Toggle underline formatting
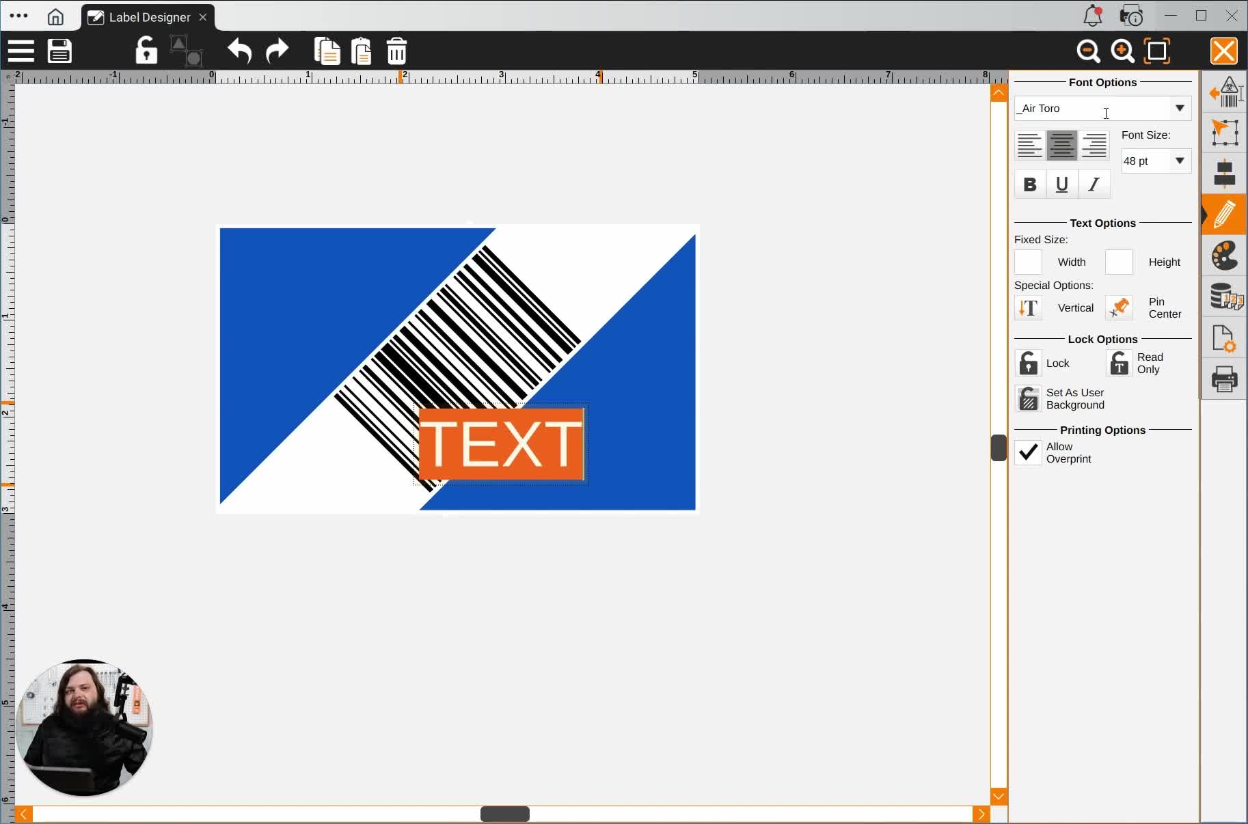This screenshot has width=1248, height=824. pyautogui.click(x=1062, y=184)
